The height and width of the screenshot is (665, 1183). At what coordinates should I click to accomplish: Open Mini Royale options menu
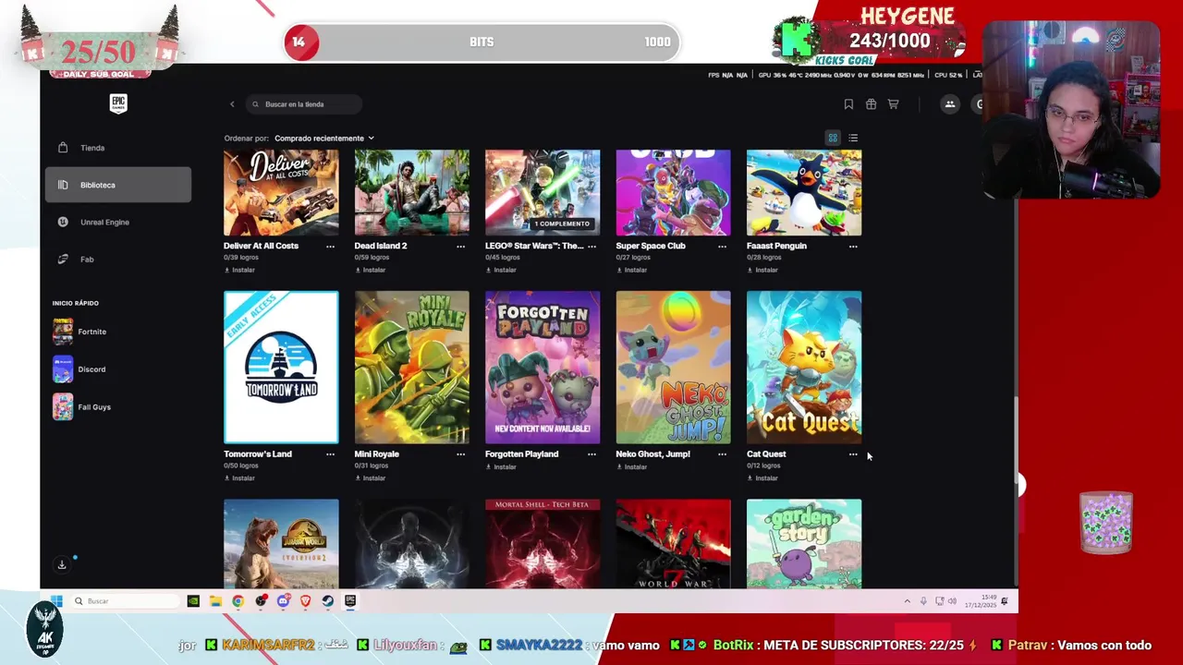pyautogui.click(x=460, y=454)
